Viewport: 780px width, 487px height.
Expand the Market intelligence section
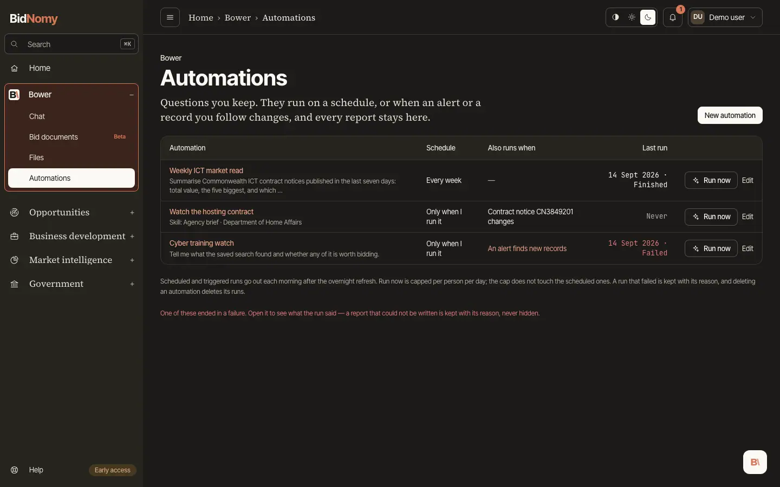132,260
